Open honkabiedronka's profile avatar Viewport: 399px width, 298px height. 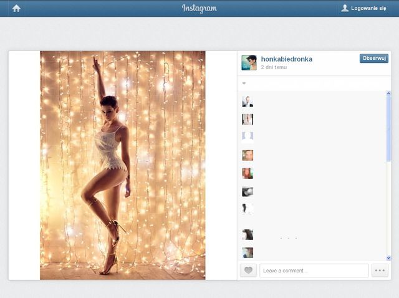tap(249, 62)
